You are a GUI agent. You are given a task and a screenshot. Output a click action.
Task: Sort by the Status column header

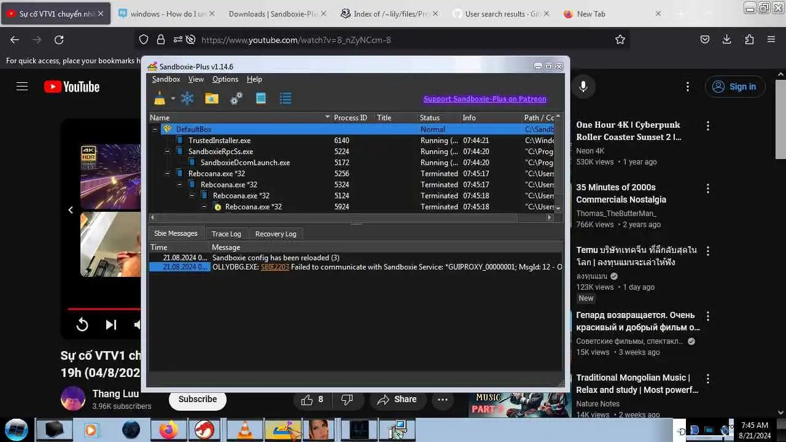coord(438,118)
